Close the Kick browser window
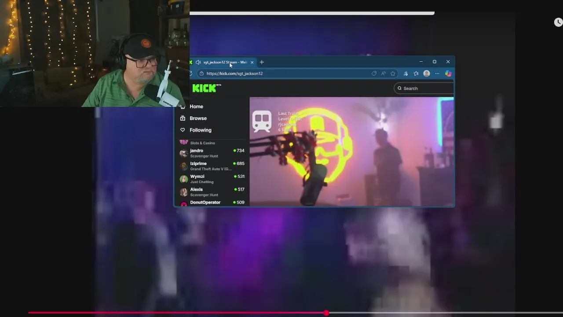This screenshot has height=317, width=563. (448, 62)
